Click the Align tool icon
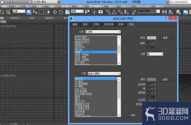Image resolution: width=191 pixels, height=125 pixels. point(171,12)
